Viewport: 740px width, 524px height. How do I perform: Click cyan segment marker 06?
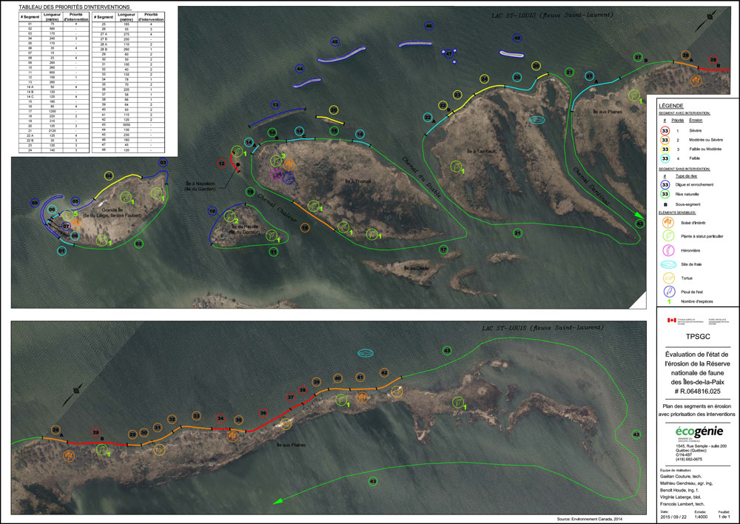[x=52, y=209]
